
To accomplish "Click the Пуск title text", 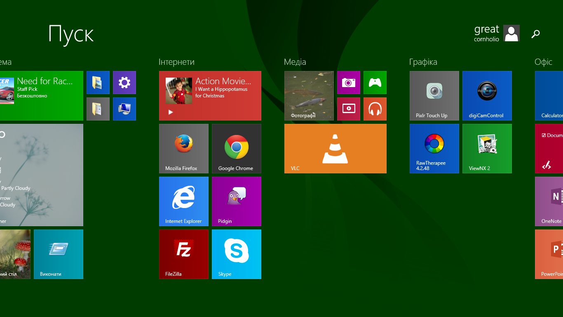I will [71, 34].
